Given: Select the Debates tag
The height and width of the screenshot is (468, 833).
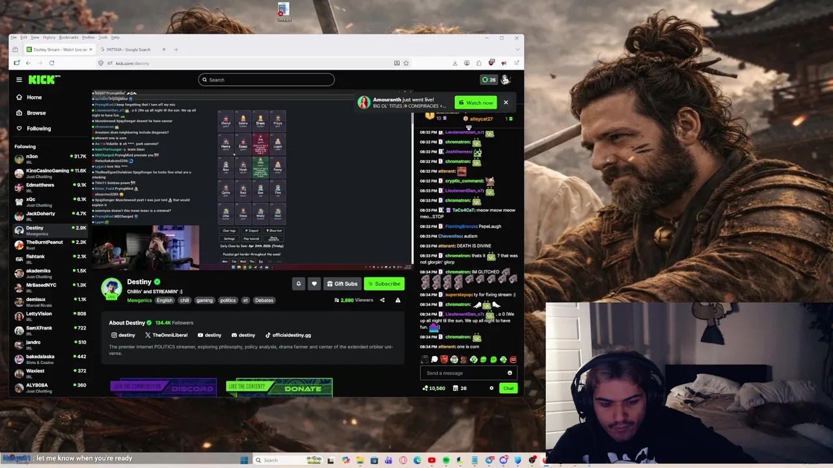Looking at the screenshot, I should click(x=264, y=300).
